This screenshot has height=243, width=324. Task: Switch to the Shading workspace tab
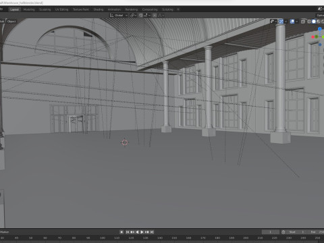pos(99,9)
